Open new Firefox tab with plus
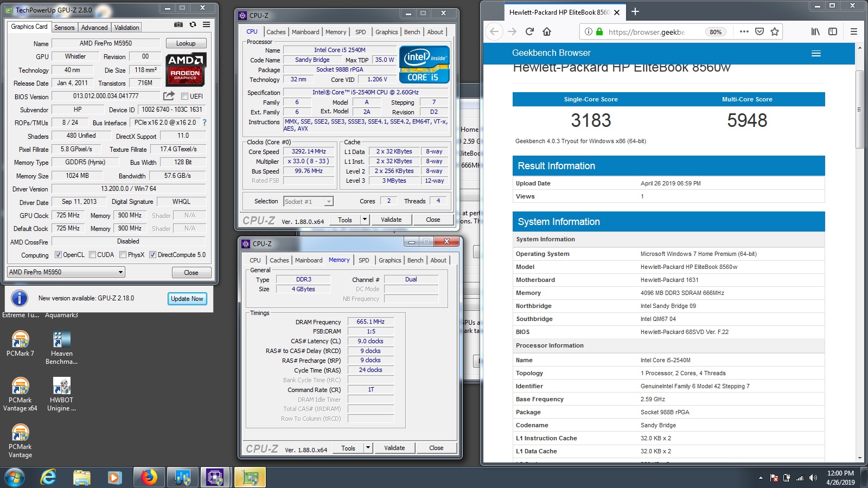868x488 pixels. click(x=635, y=11)
